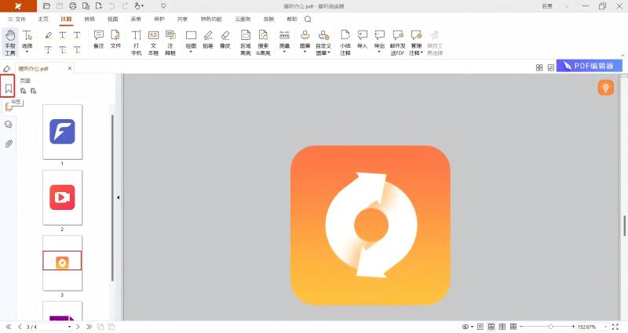Select the Hand tool (手型工具)
Viewport: 628px width, 333px height.
coord(10,42)
